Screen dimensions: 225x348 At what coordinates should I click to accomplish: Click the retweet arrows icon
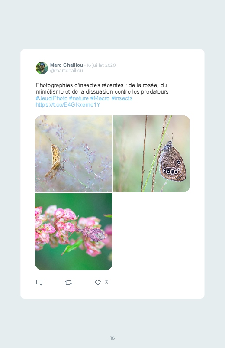pyautogui.click(x=68, y=283)
